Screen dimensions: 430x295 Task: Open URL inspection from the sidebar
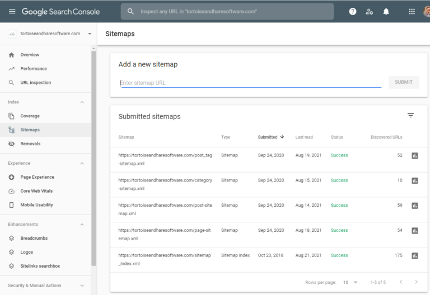pyautogui.click(x=36, y=83)
